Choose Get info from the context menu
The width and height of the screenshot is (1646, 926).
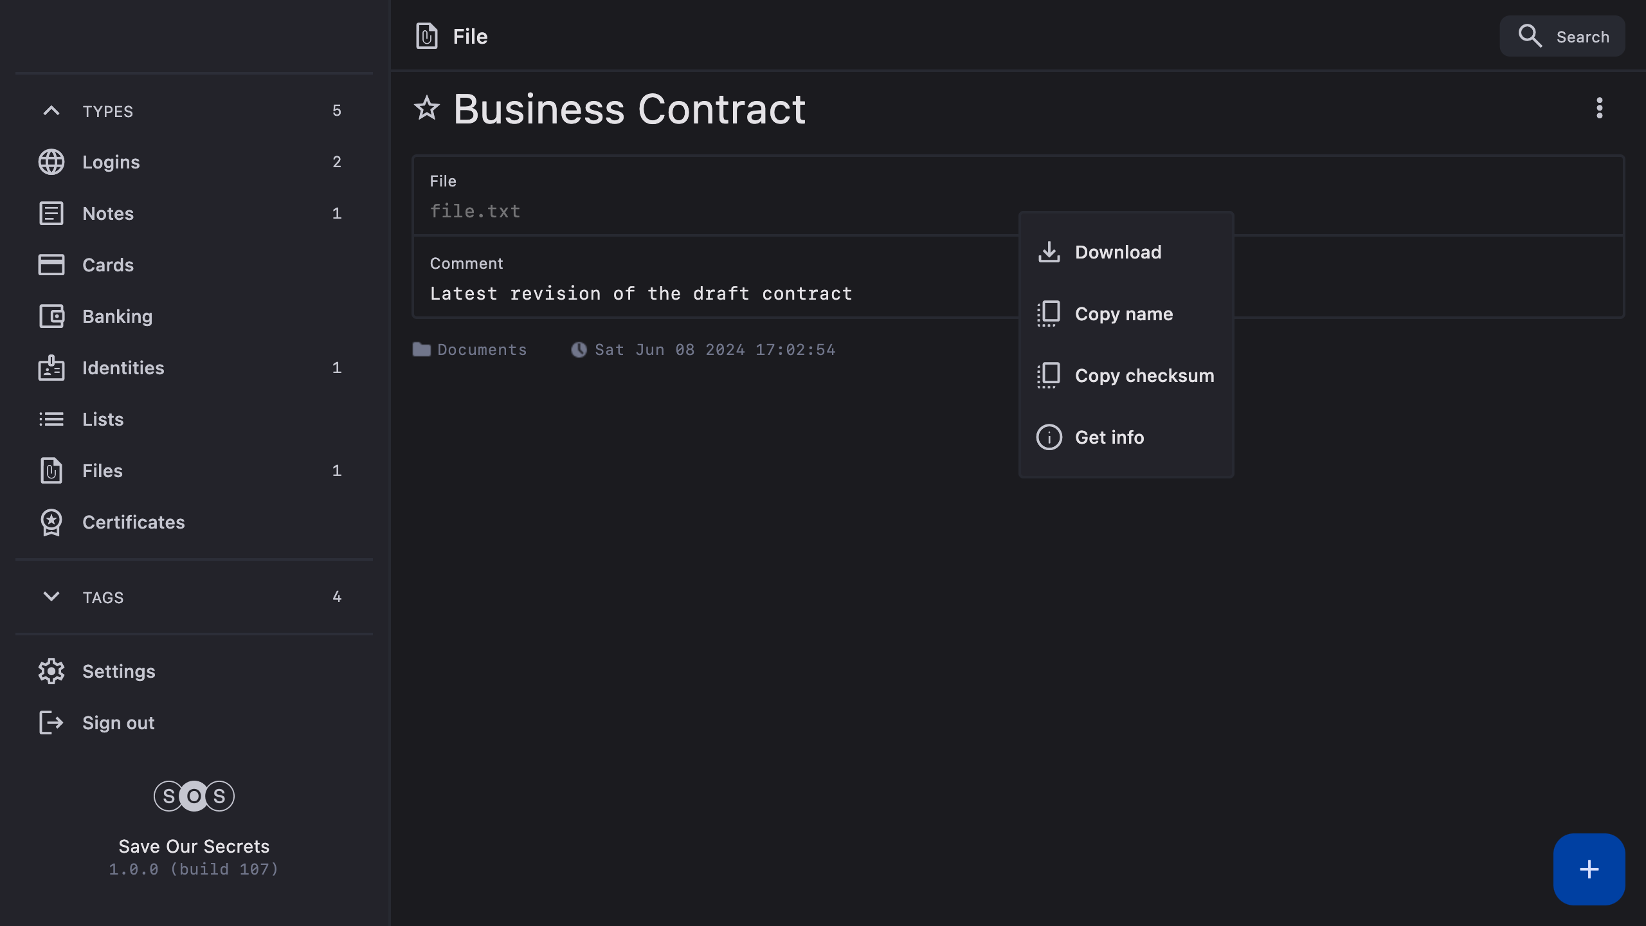tap(1109, 437)
